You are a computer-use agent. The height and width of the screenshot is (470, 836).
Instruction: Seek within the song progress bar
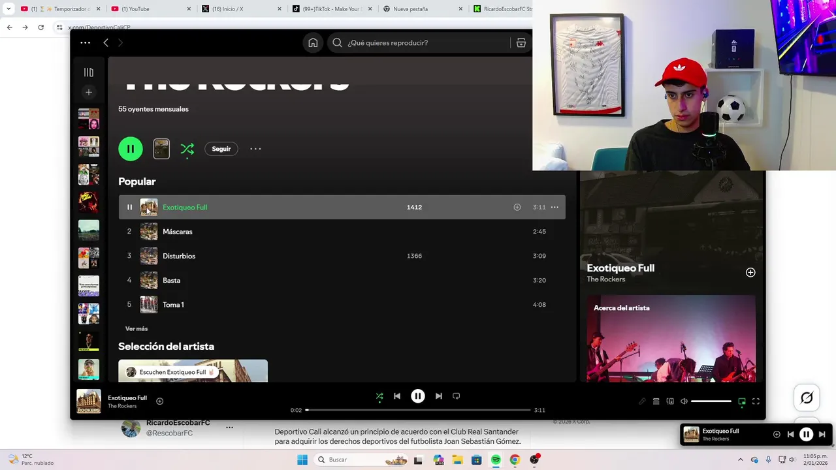pos(418,410)
